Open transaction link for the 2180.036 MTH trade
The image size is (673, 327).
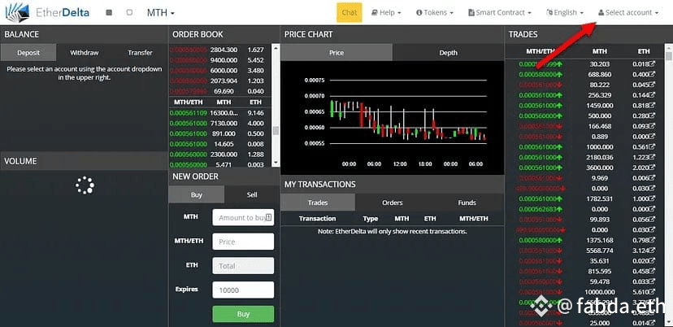[653, 157]
